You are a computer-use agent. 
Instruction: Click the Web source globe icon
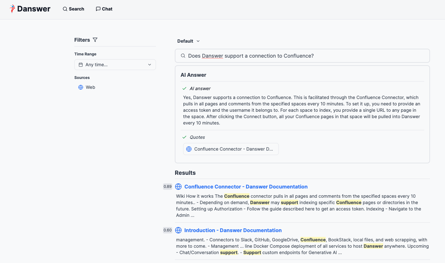point(81,87)
